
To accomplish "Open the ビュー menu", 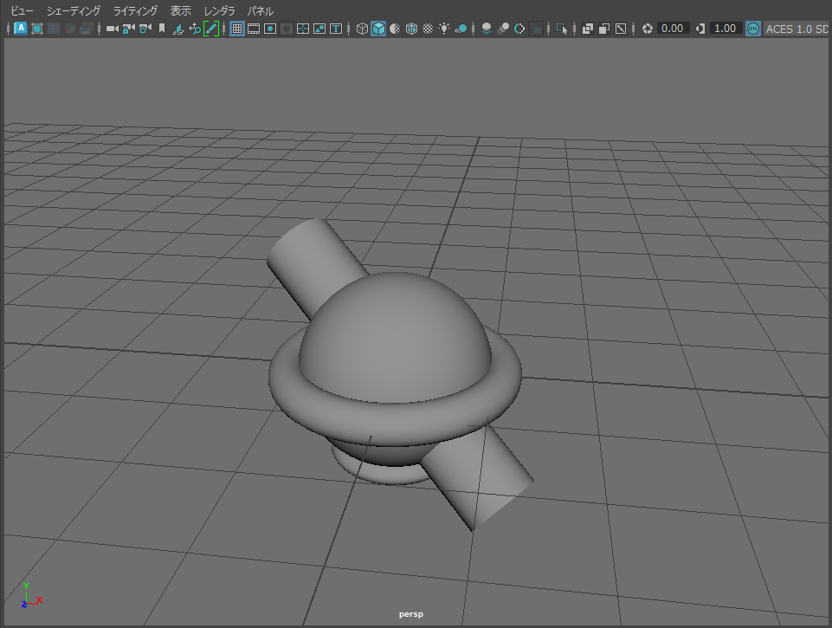I will pos(23,10).
